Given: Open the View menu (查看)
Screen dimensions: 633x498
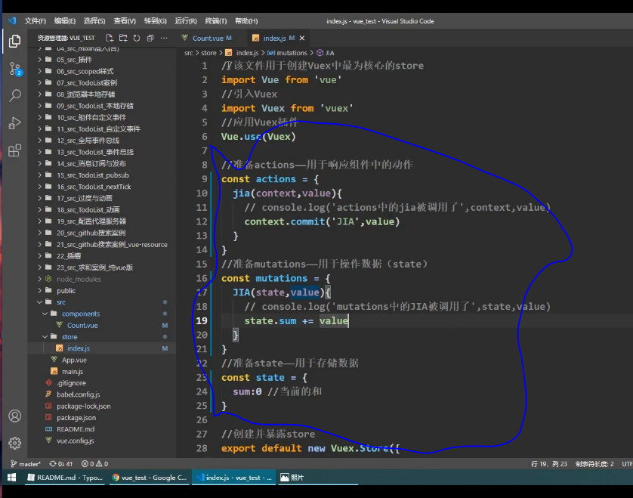Looking at the screenshot, I should [125, 21].
